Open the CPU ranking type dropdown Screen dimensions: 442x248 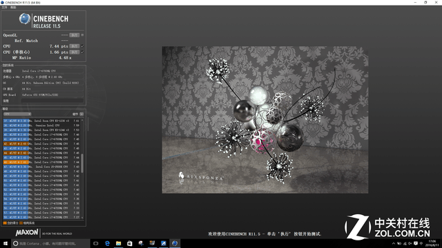pyautogui.click(x=17, y=114)
